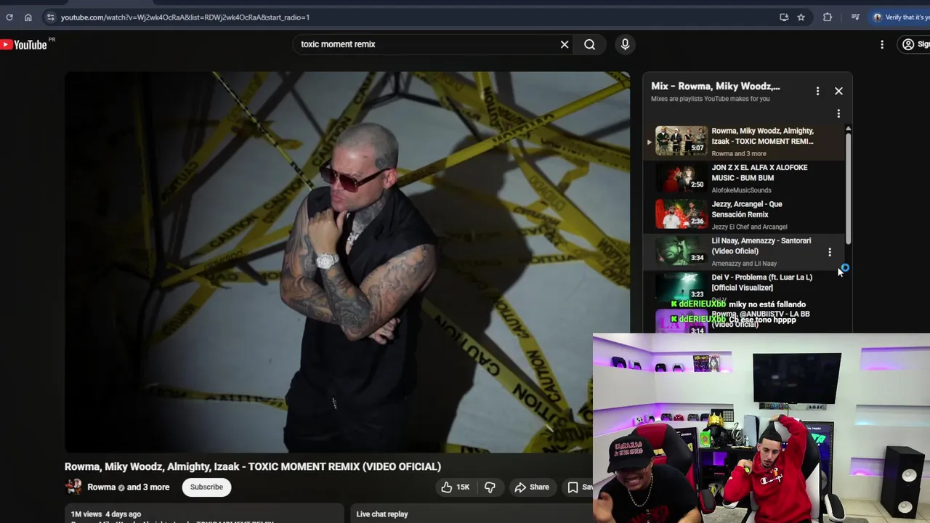Click the video player area
The width and height of the screenshot is (930, 523).
point(347,262)
